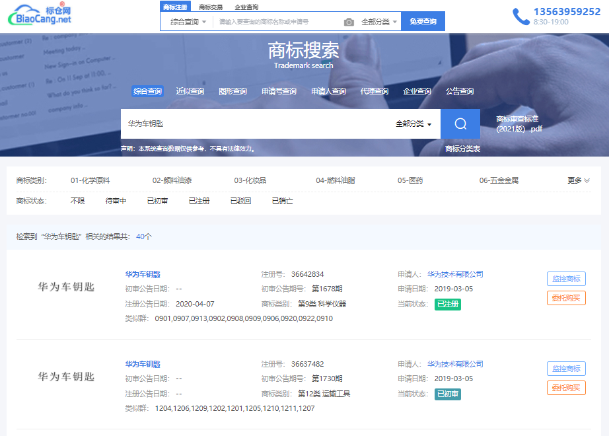Click the green 已注册 status badge
Viewport: 609px width, 436px height.
pyautogui.click(x=448, y=305)
